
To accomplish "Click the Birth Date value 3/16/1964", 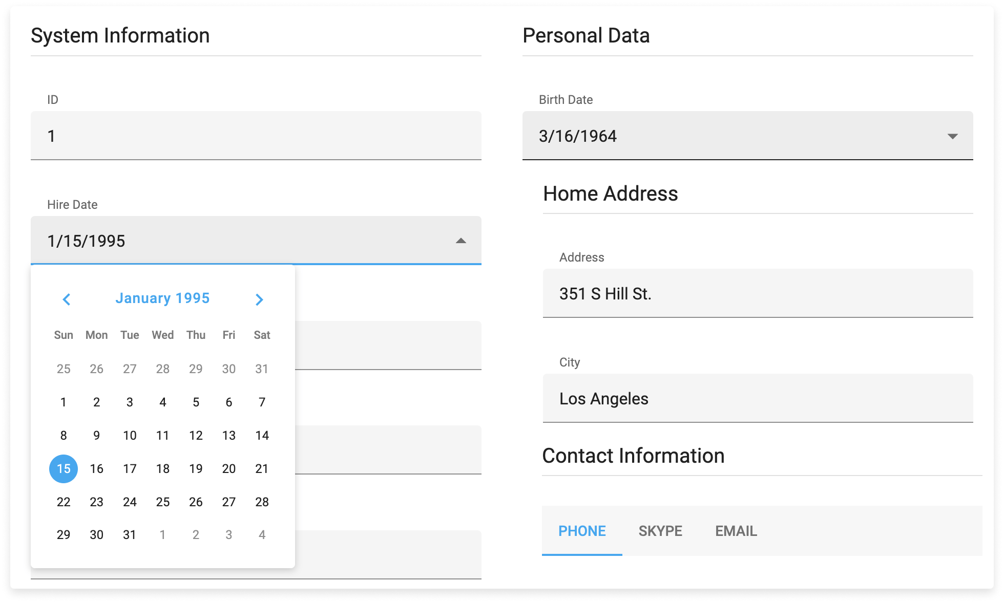I will pyautogui.click(x=577, y=136).
